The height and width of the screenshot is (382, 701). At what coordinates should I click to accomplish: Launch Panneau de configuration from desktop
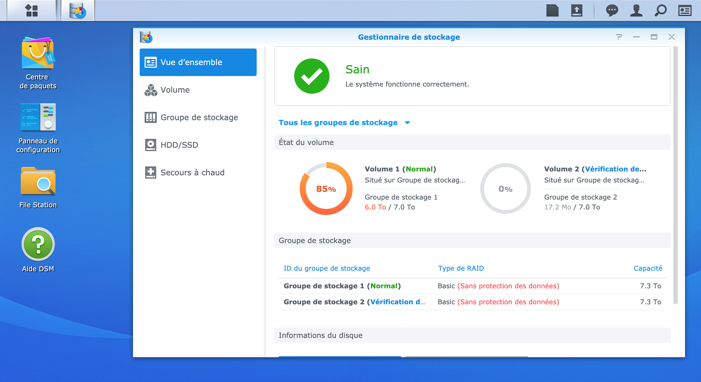[38, 117]
